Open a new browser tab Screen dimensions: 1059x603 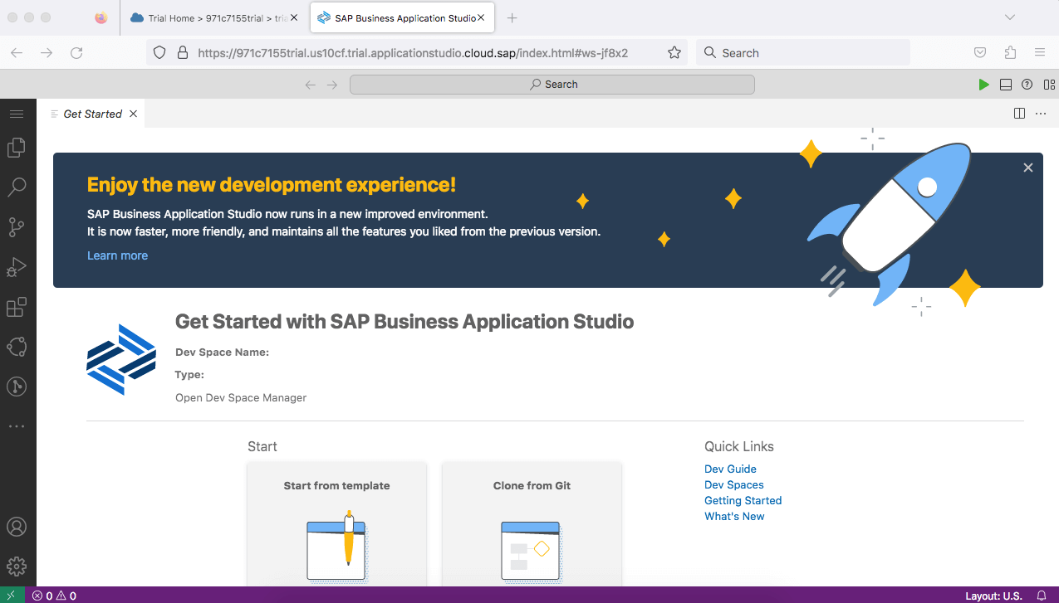tap(512, 17)
